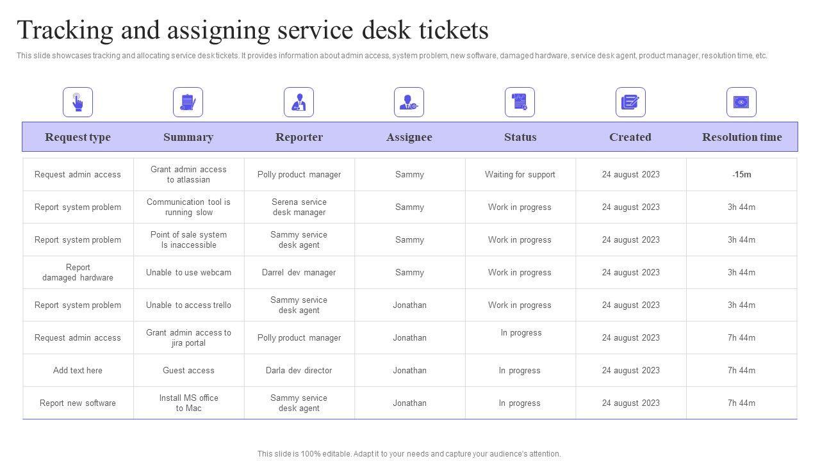Select the eye icon above Resolution time
820x461 pixels.
(x=741, y=102)
